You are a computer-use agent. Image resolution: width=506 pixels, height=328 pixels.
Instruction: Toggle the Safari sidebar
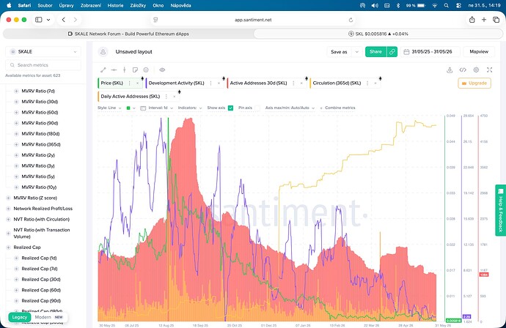39,20
